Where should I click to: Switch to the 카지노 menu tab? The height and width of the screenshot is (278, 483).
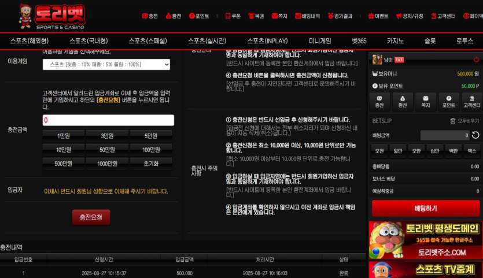point(395,41)
